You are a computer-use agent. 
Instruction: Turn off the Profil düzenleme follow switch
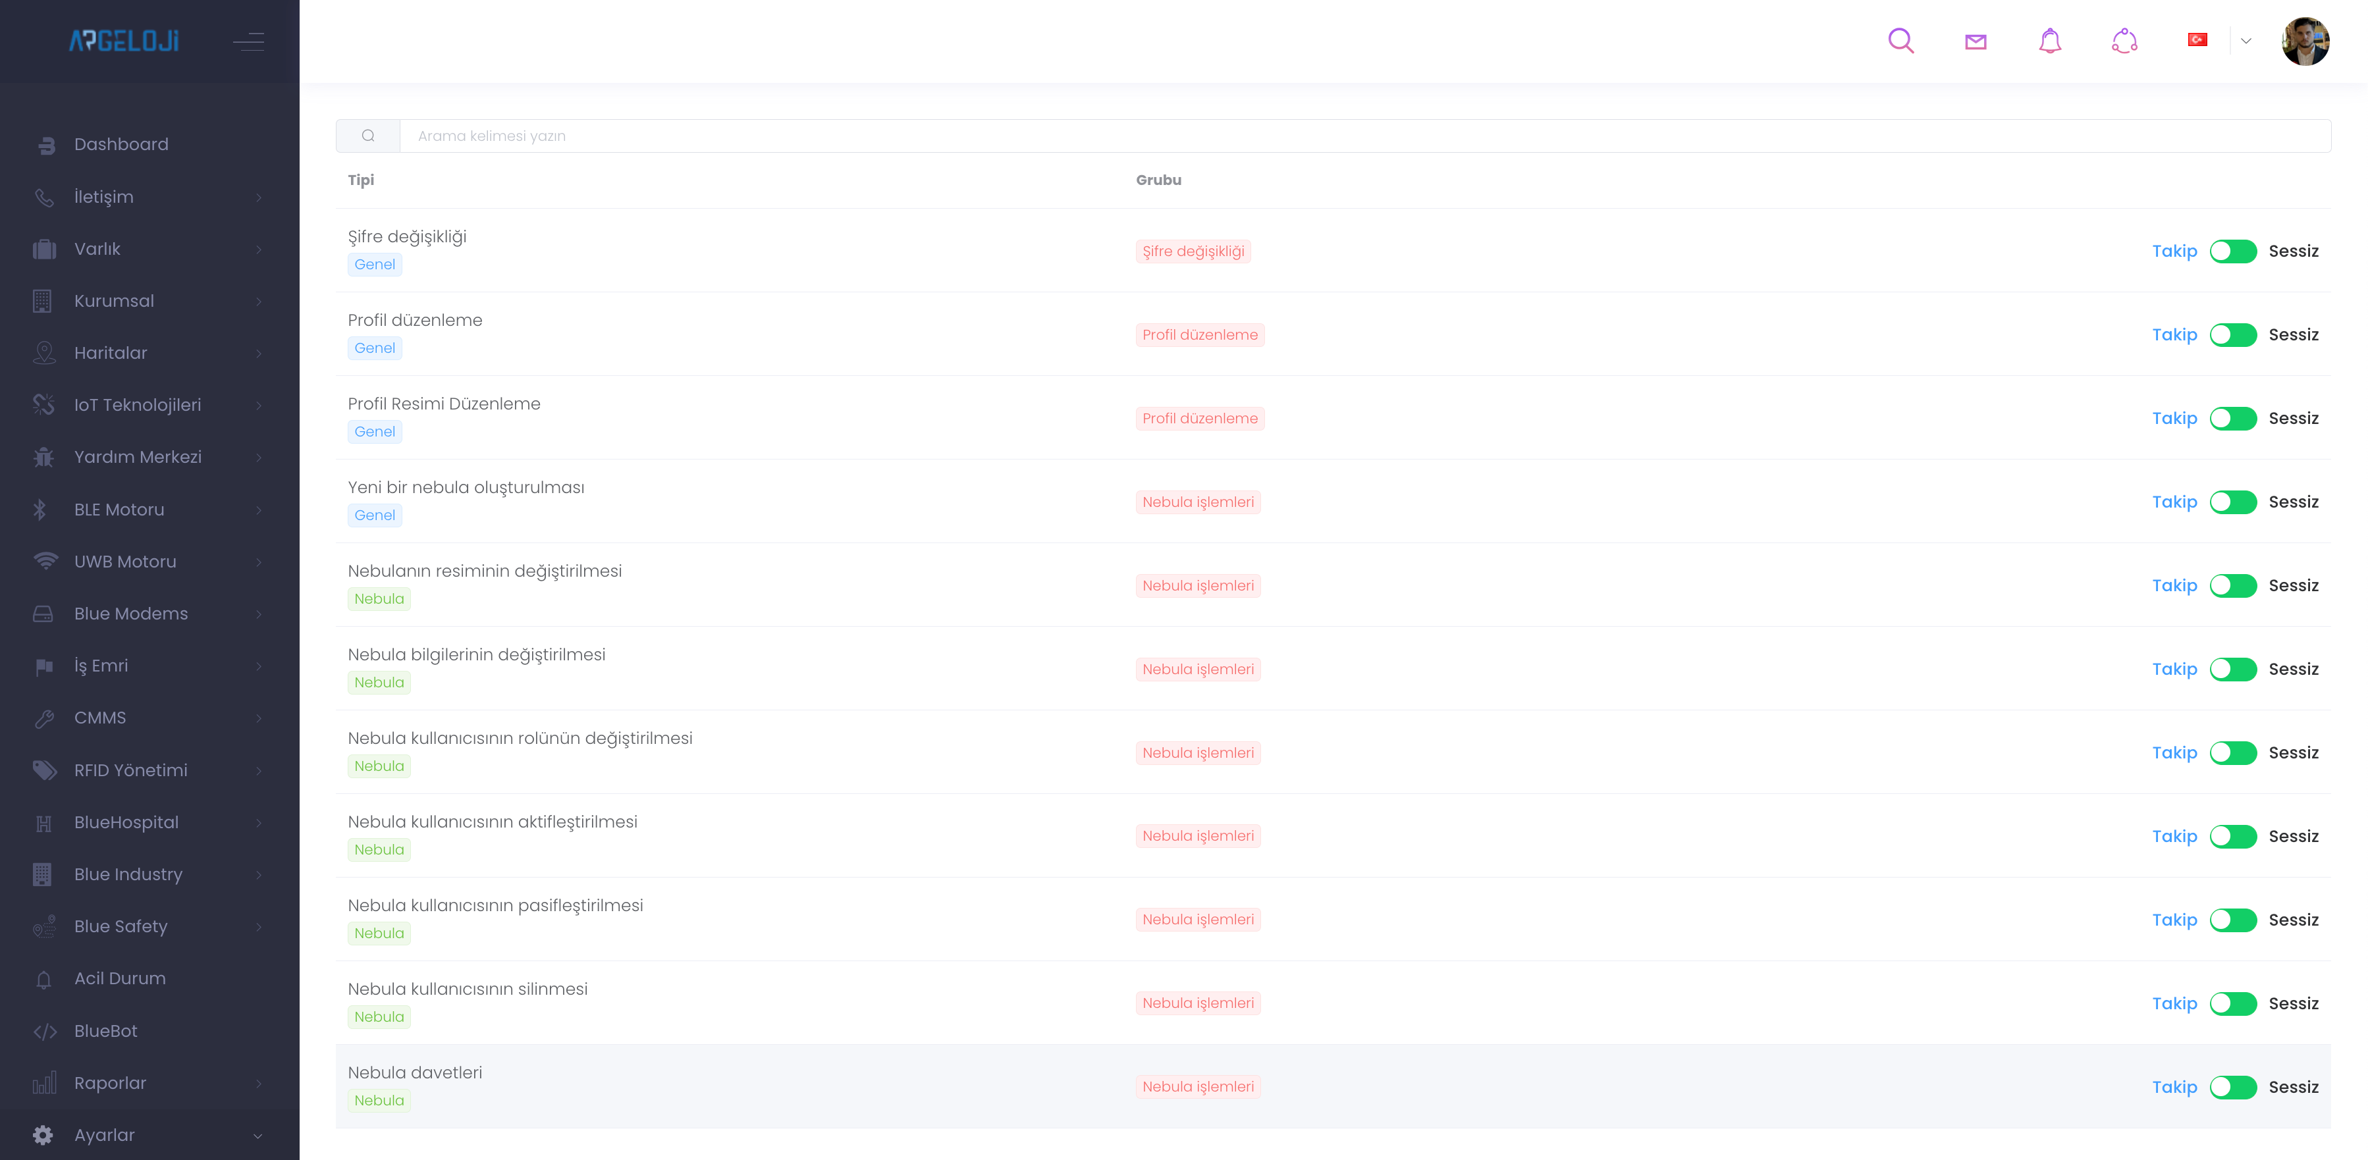2233,334
